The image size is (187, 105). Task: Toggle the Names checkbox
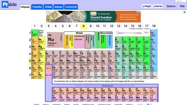(x=154, y=6)
